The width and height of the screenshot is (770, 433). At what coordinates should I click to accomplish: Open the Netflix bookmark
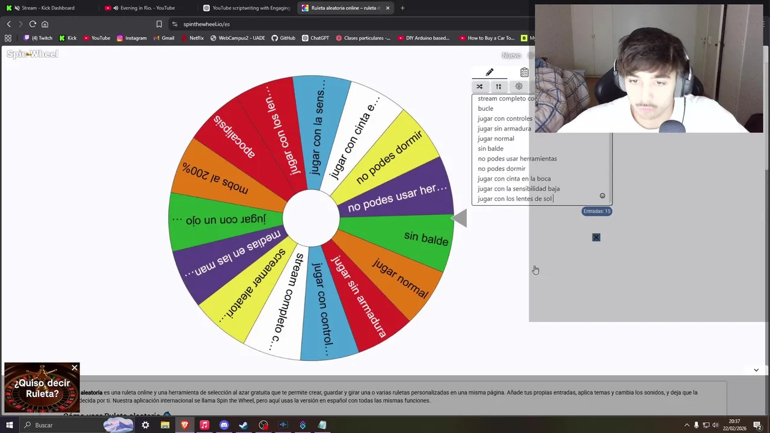pos(192,38)
